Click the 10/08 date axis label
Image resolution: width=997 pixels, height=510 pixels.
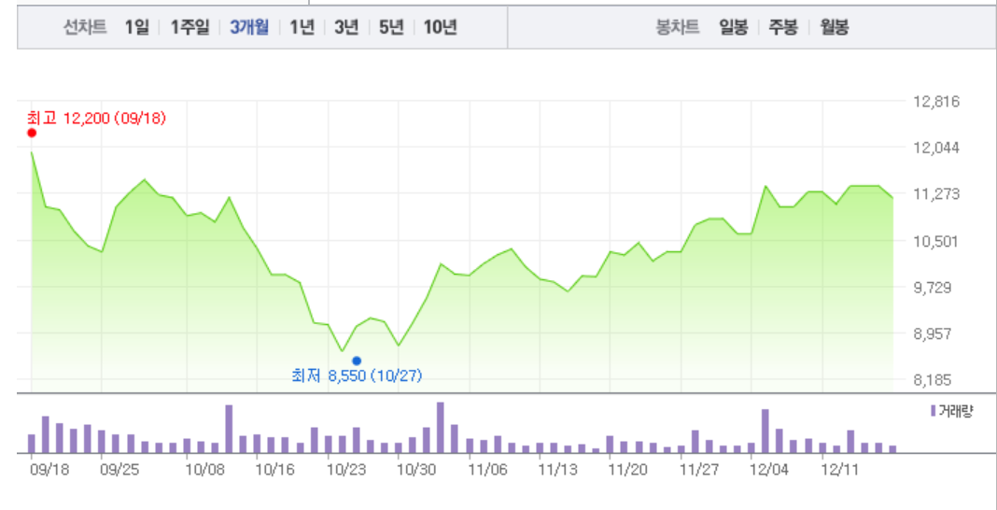point(204,470)
